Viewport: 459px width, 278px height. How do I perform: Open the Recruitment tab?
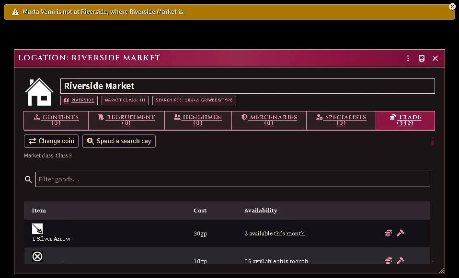click(x=126, y=120)
